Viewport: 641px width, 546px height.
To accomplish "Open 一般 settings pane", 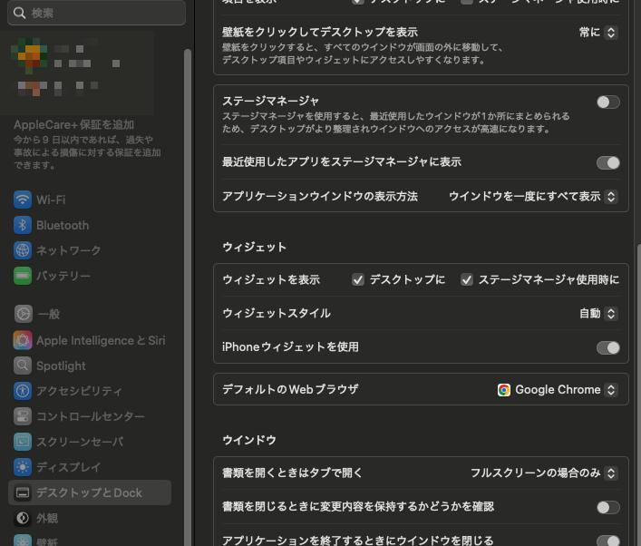I will (90, 314).
